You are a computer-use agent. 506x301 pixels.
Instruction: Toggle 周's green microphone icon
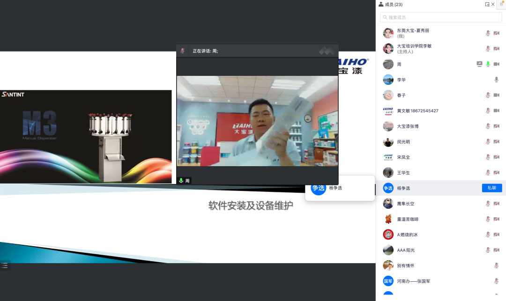coord(488,64)
